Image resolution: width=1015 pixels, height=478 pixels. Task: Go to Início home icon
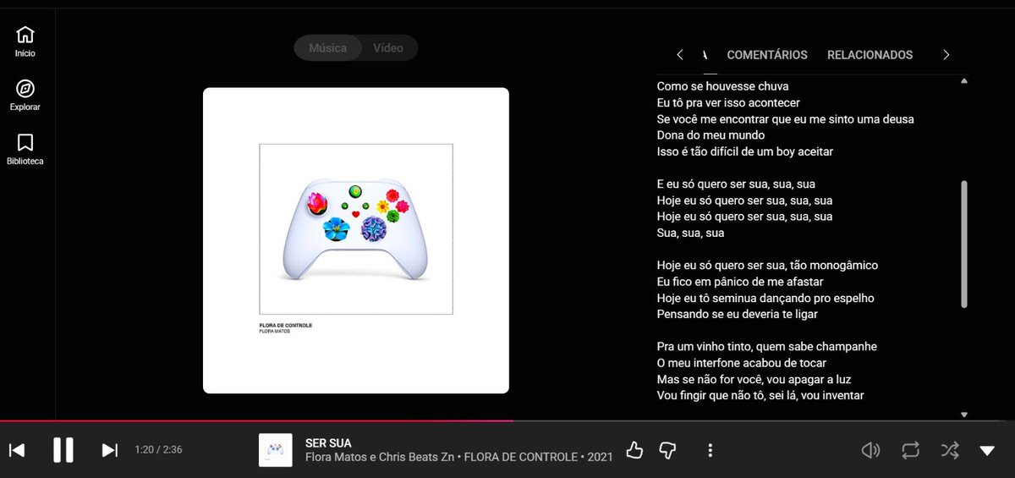[x=25, y=35]
